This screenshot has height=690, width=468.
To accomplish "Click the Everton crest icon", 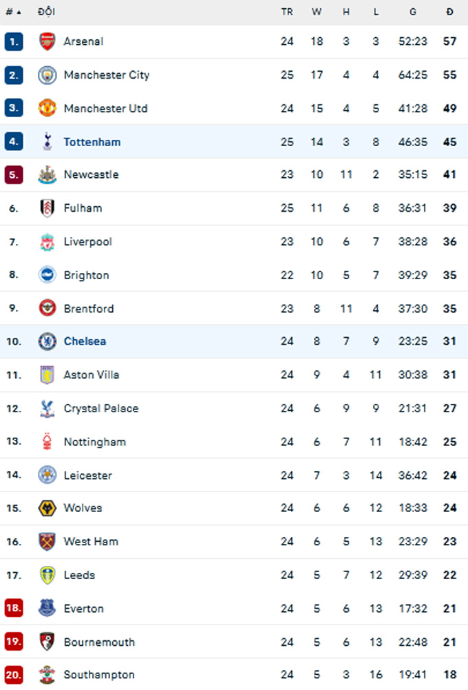I will pyautogui.click(x=47, y=609).
